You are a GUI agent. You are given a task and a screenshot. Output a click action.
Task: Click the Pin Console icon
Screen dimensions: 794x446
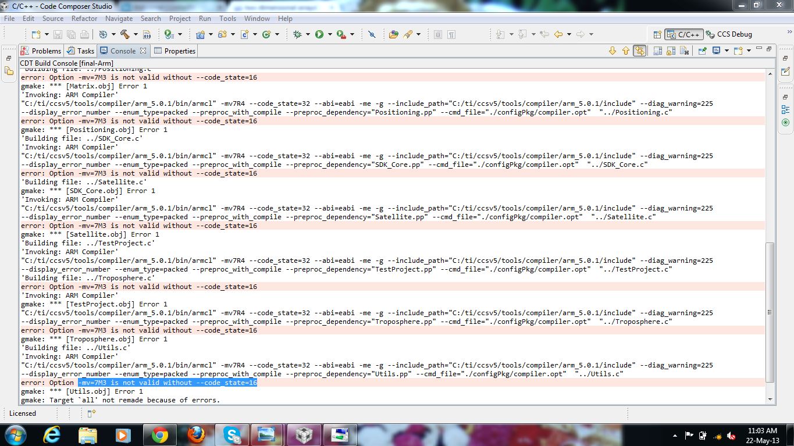click(702, 51)
